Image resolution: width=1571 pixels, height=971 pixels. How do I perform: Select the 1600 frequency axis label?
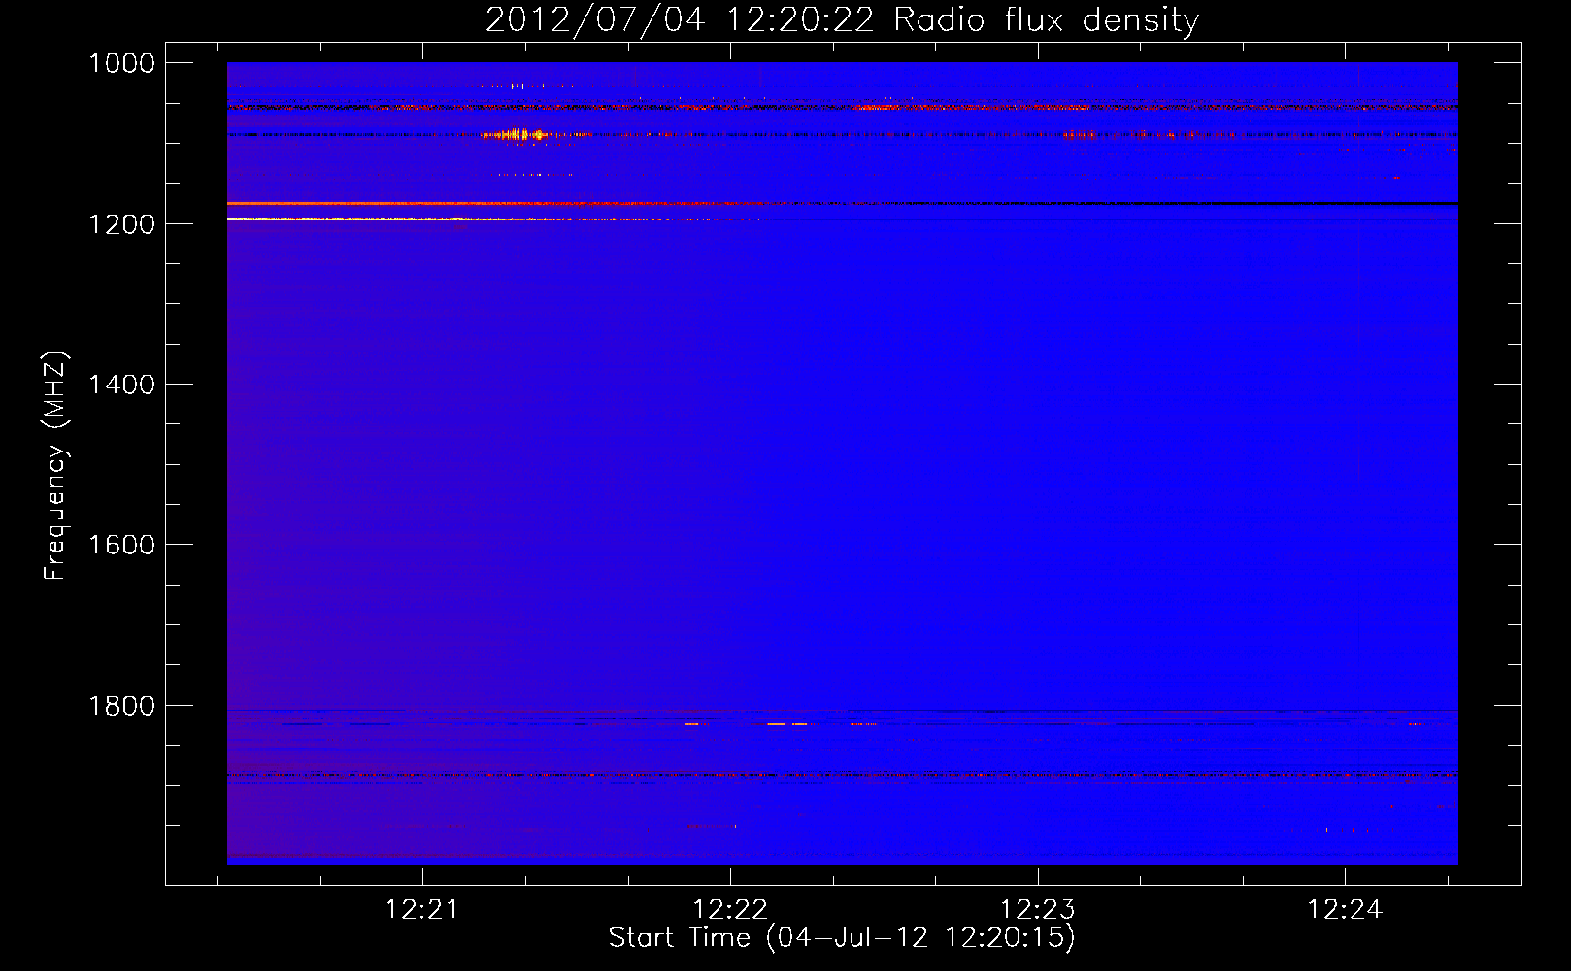click(x=121, y=545)
